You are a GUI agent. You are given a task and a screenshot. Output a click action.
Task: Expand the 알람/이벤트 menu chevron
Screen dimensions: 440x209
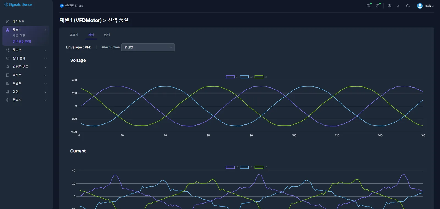(x=46, y=67)
